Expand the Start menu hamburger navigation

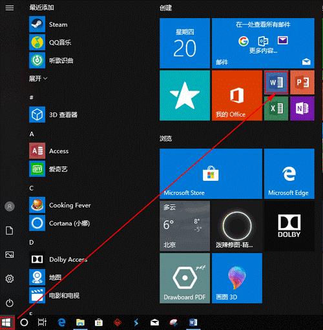click(10, 8)
